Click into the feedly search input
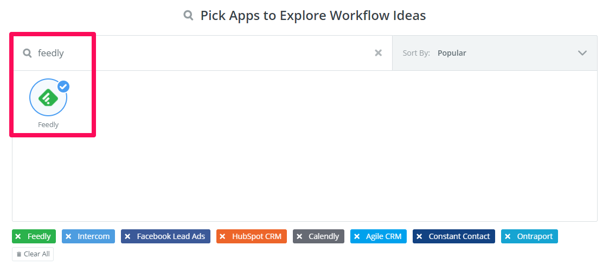This screenshot has height=265, width=609. (201, 53)
